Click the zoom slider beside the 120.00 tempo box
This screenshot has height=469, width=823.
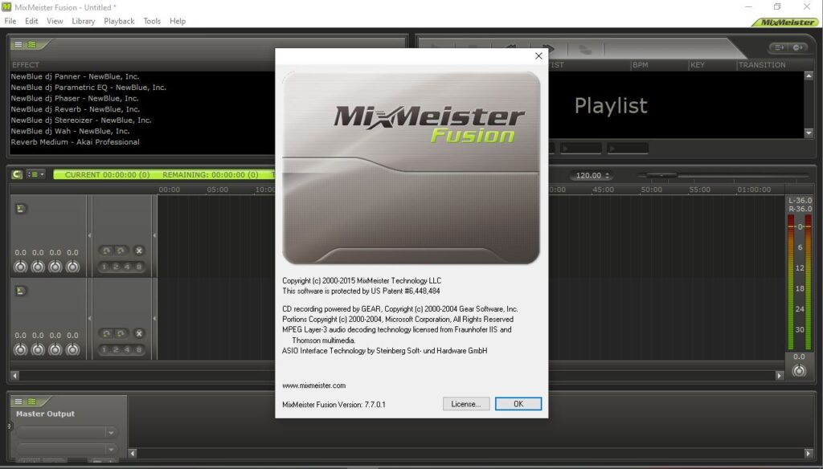tap(661, 175)
